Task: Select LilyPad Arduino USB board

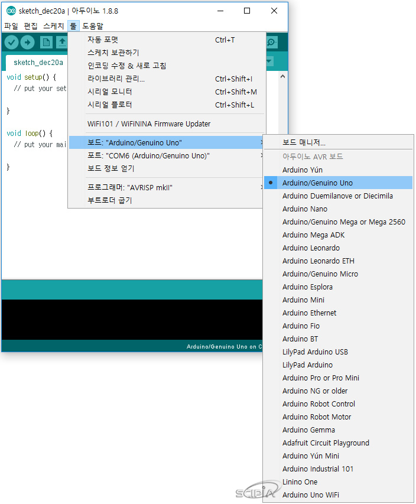Action: pyautogui.click(x=338, y=352)
